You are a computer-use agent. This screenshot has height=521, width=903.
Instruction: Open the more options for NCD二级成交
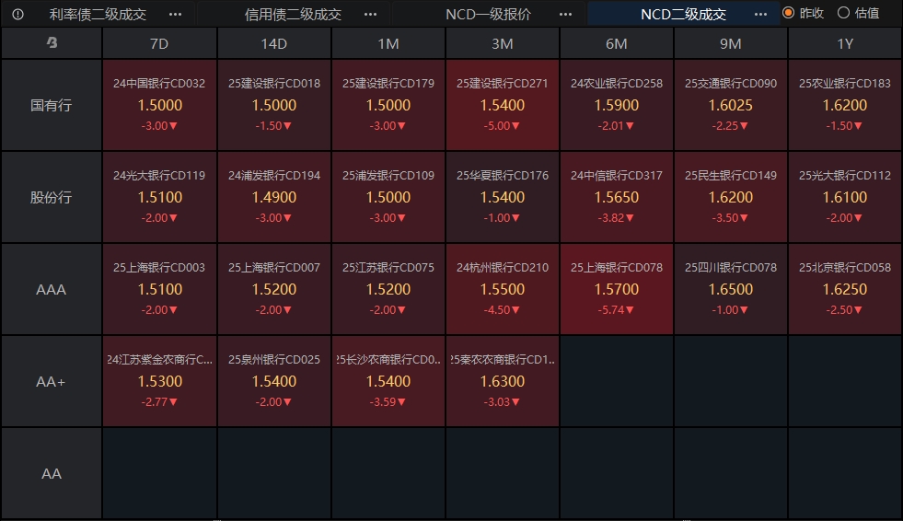click(760, 15)
